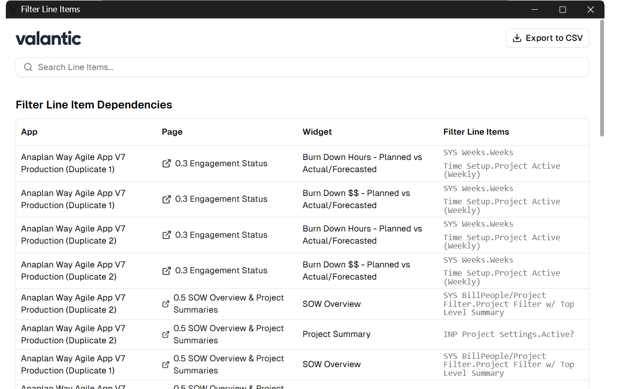Viewport: 622px width, 389px height.
Task: Click the magnifier icon in the search box
Action: (x=28, y=67)
